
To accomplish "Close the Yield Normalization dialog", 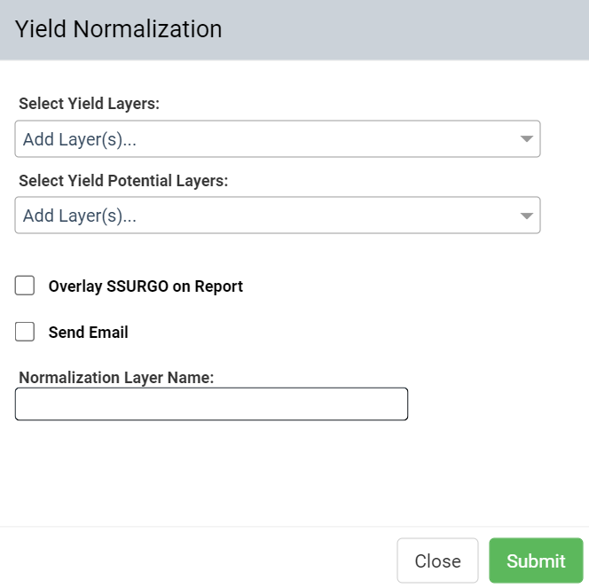I will tap(437, 561).
